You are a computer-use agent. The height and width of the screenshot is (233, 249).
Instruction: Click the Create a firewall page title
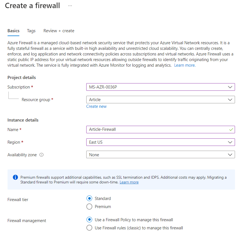(32, 6)
